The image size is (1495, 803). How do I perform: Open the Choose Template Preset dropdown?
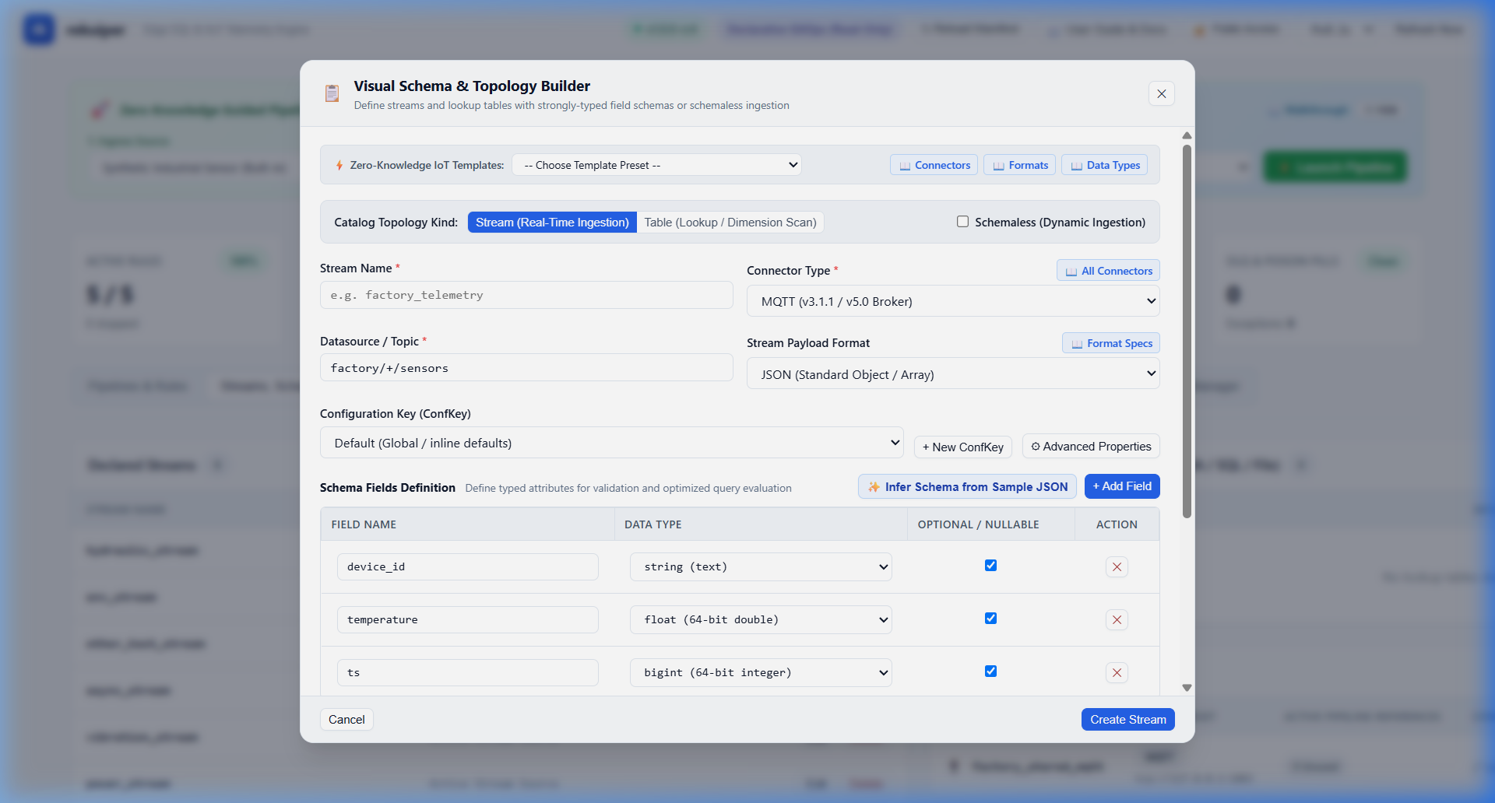[656, 165]
